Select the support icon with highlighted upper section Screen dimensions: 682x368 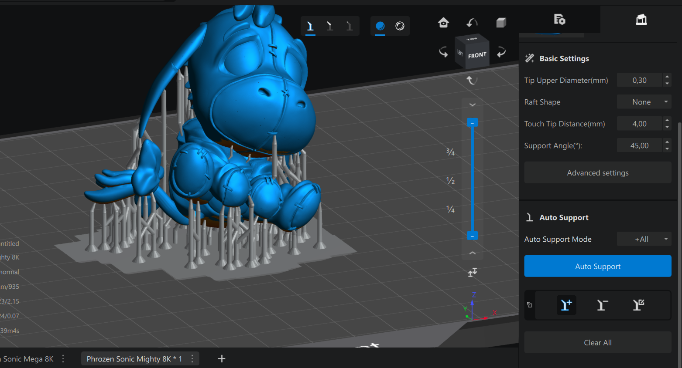330,26
